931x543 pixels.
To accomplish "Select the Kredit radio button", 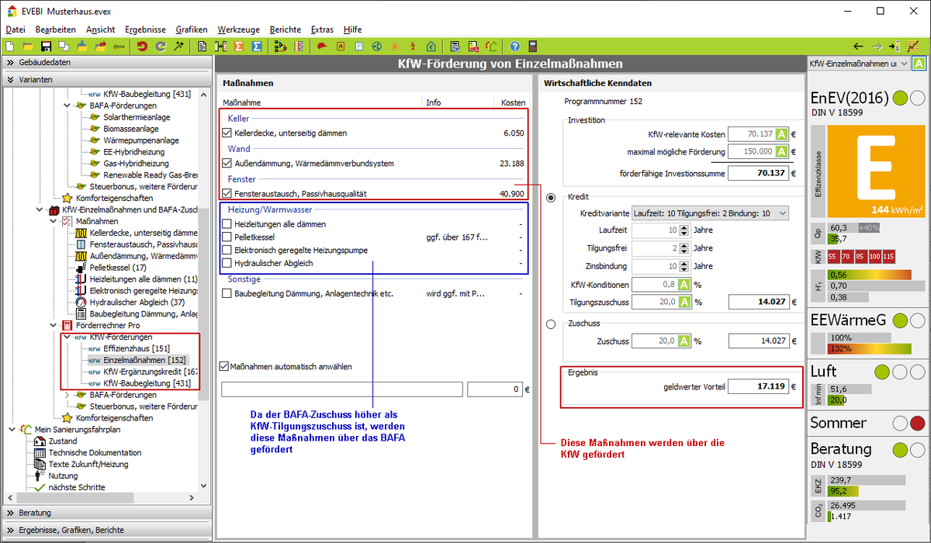I will click(551, 197).
